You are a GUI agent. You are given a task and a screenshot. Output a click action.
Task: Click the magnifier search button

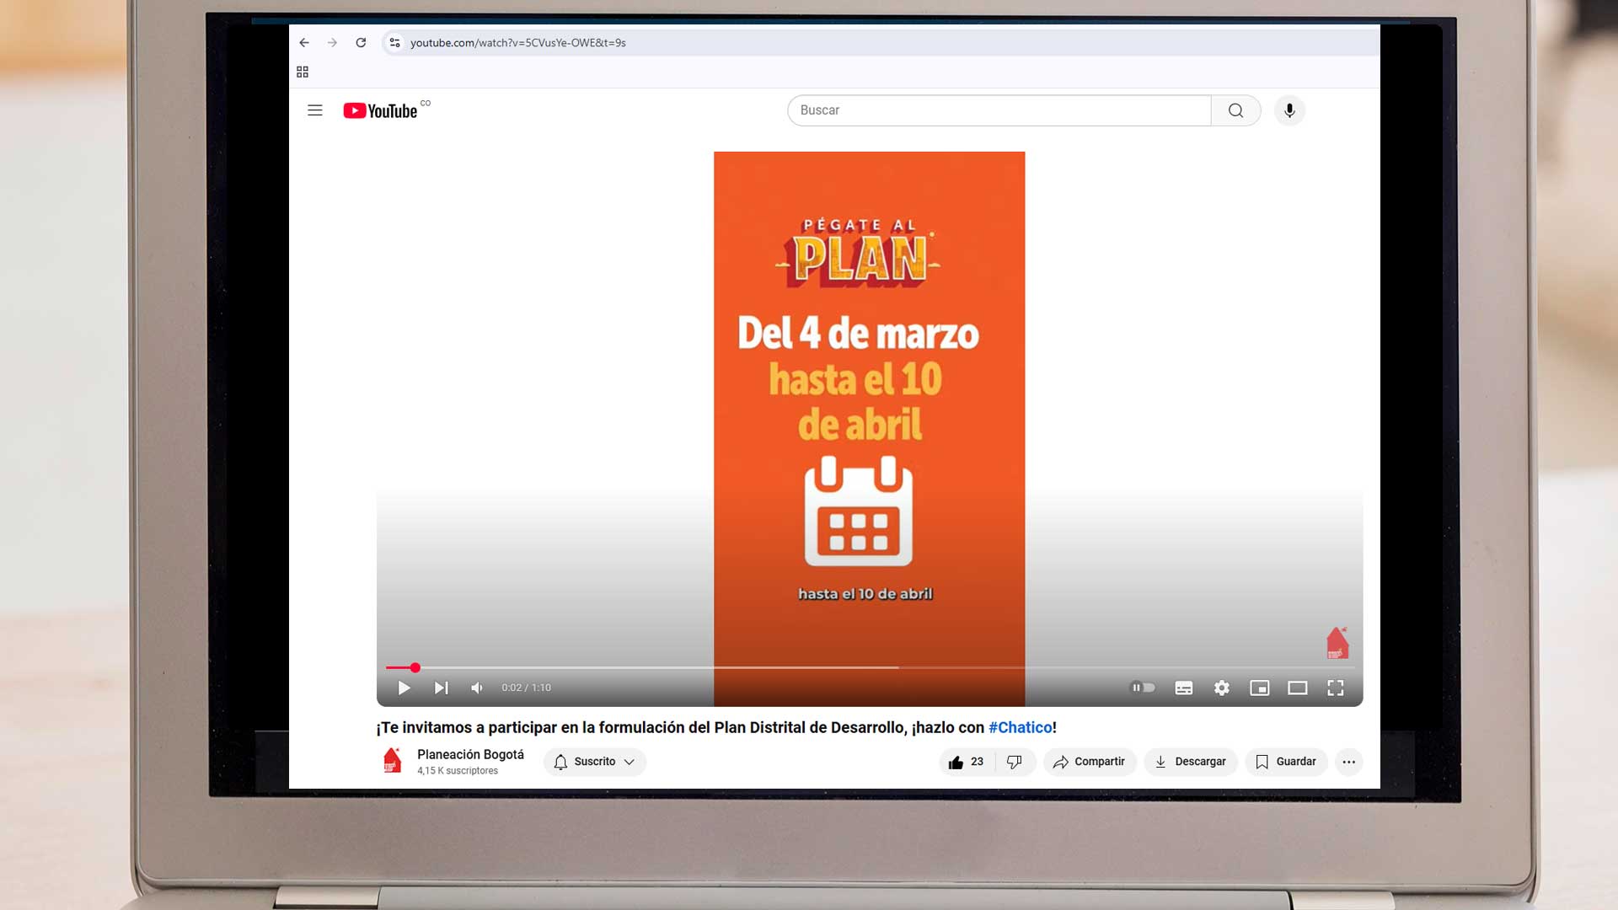pyautogui.click(x=1235, y=110)
